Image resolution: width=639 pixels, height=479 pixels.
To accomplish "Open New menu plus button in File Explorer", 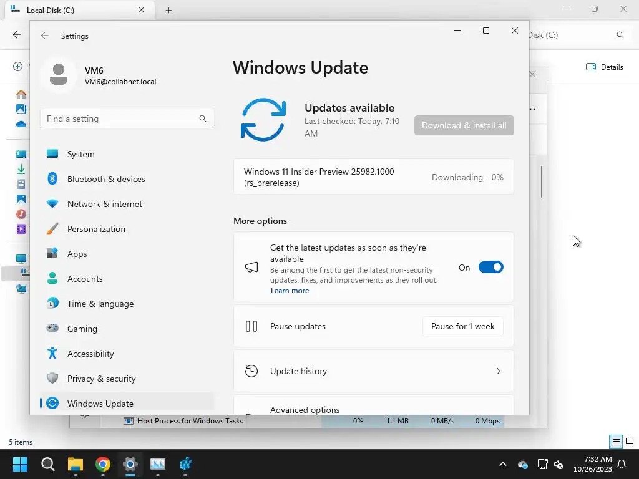I will (17, 66).
